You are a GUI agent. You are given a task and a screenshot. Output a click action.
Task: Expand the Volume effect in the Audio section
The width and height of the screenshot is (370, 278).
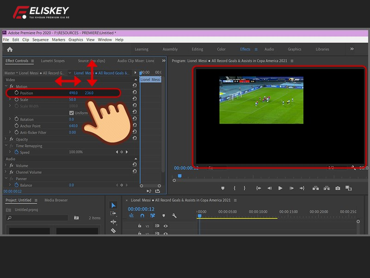coord(6,165)
